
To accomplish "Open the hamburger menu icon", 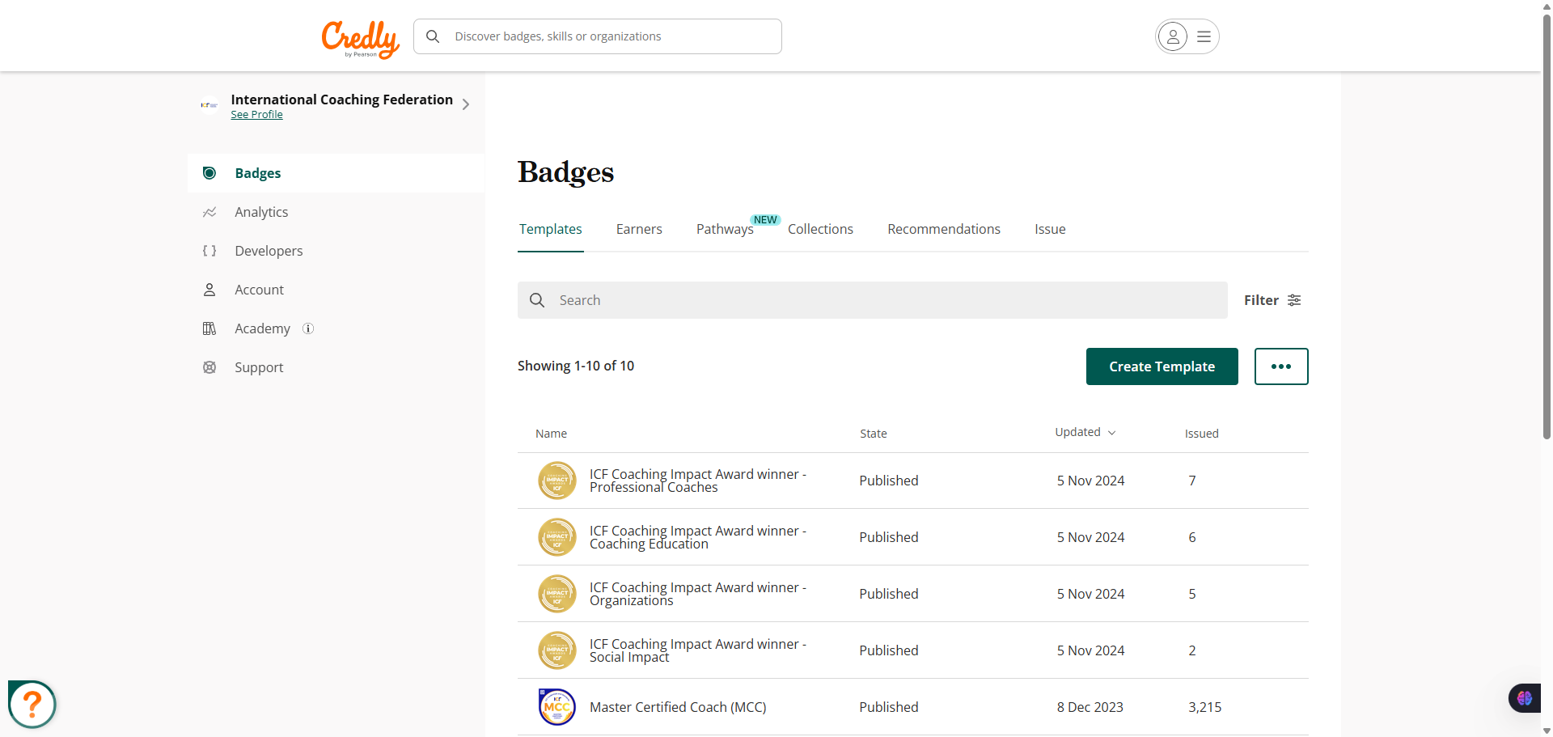I will [1204, 36].
